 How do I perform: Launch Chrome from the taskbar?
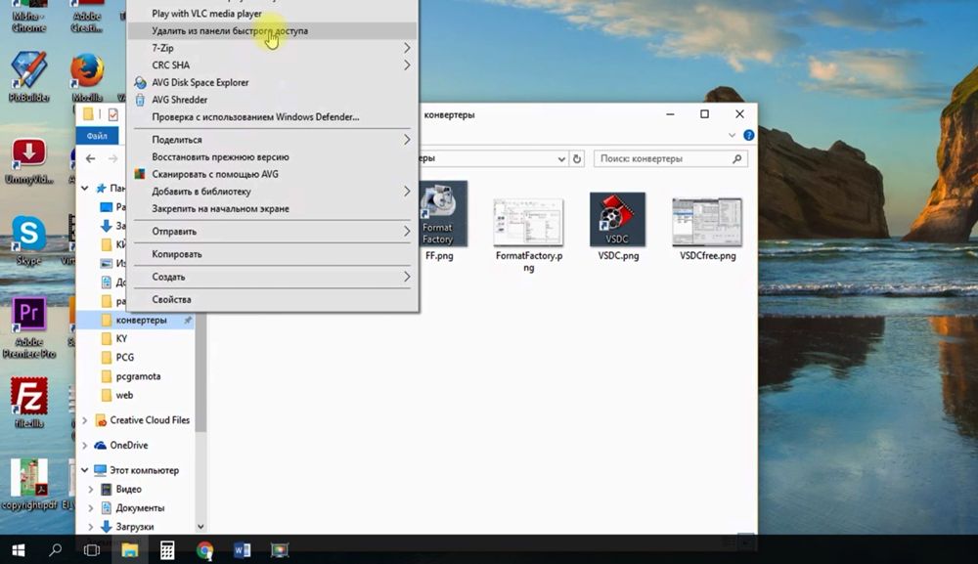(x=204, y=549)
